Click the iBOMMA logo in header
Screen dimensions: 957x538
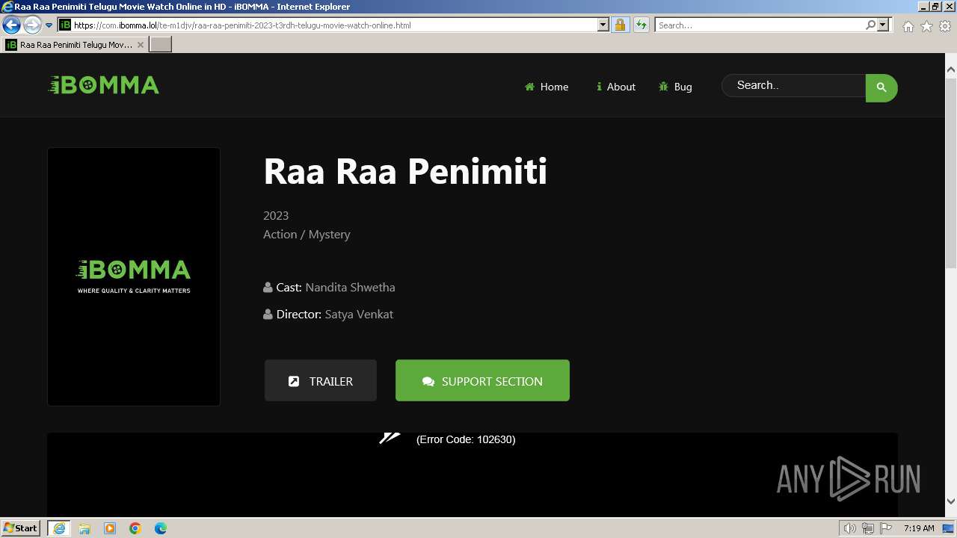coord(104,85)
